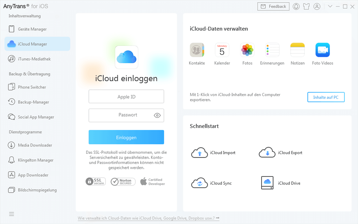Open the user account icon
This screenshot has height=224, width=358.
coord(317,6)
